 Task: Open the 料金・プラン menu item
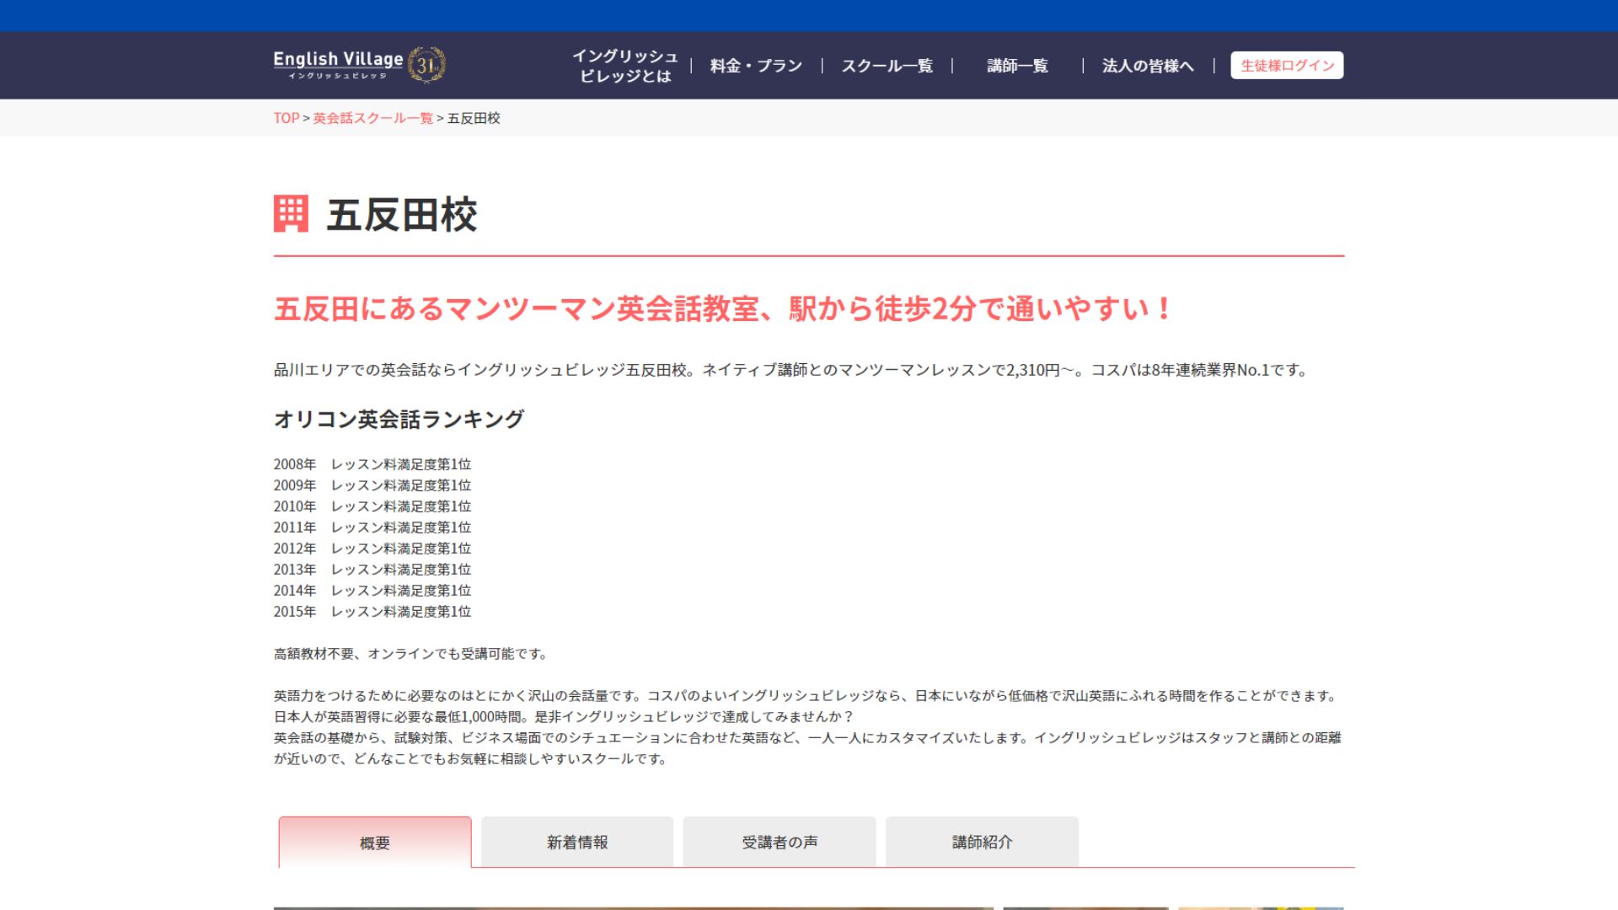756,66
